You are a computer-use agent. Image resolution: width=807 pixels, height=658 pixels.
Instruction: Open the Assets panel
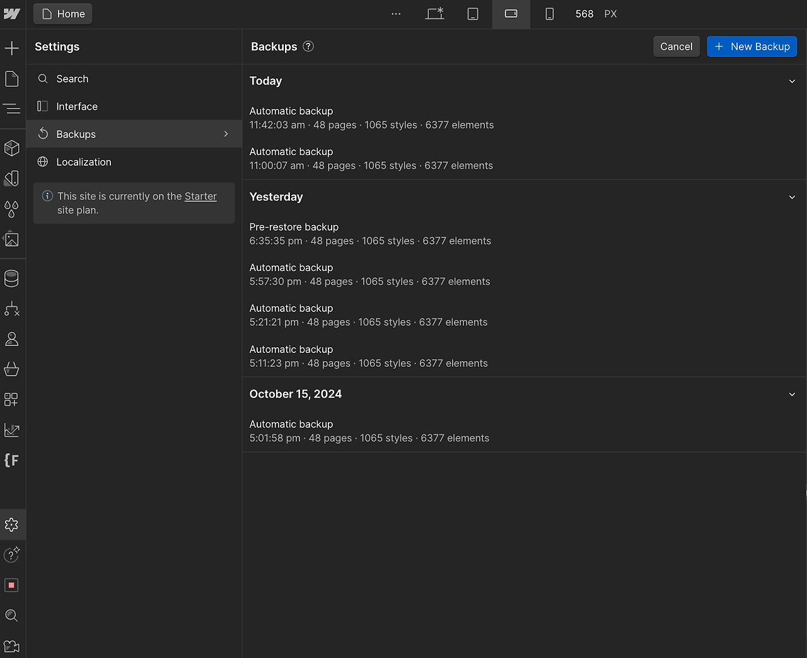tap(12, 240)
